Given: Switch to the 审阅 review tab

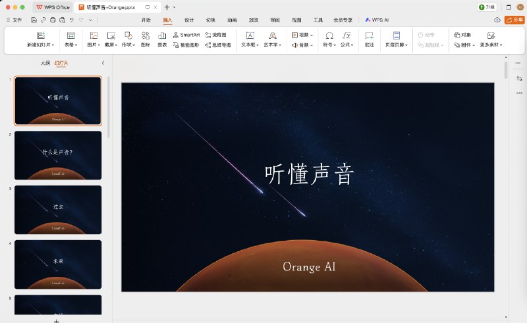Looking at the screenshot, I should click(275, 20).
